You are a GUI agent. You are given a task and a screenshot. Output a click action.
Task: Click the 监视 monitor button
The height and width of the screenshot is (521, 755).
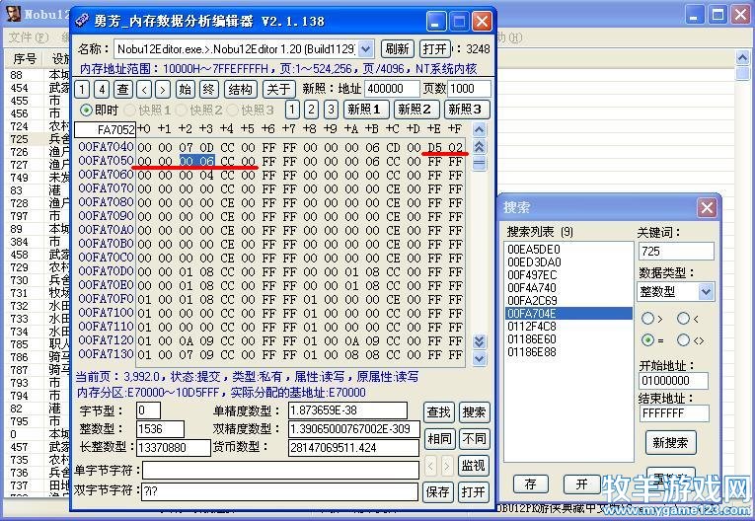(x=474, y=465)
